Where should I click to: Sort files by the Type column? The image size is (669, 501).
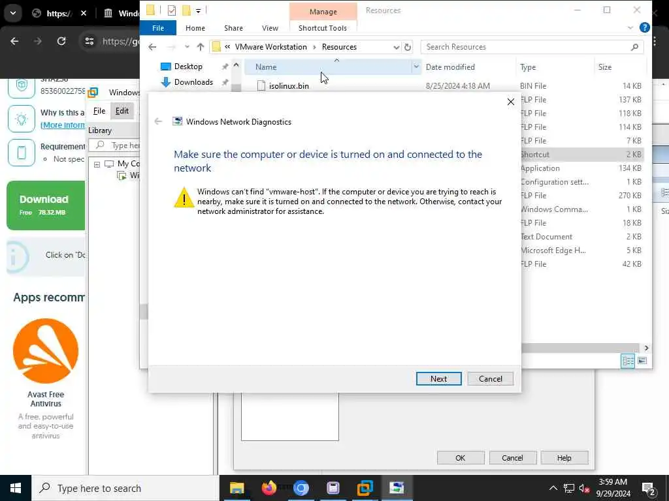[528, 67]
